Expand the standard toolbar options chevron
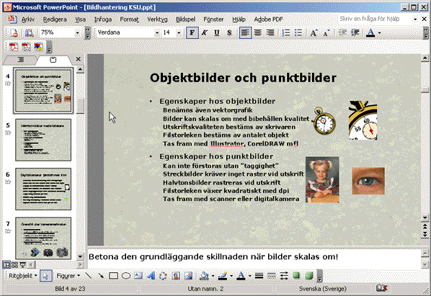 click(87, 33)
